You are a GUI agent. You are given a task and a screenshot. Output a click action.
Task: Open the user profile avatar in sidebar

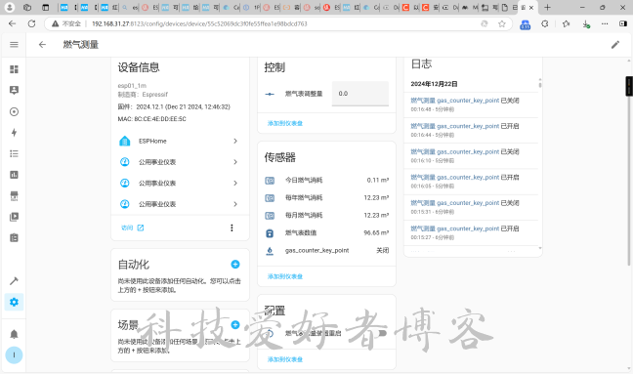click(x=14, y=355)
